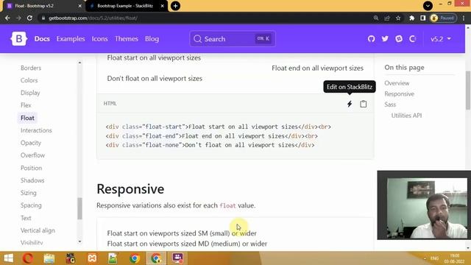Image resolution: width=471 pixels, height=265 pixels.
Task: Open the Docs nav item
Action: pos(42,39)
